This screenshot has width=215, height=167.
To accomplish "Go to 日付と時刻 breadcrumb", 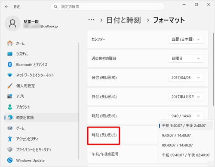I will tap(123, 20).
